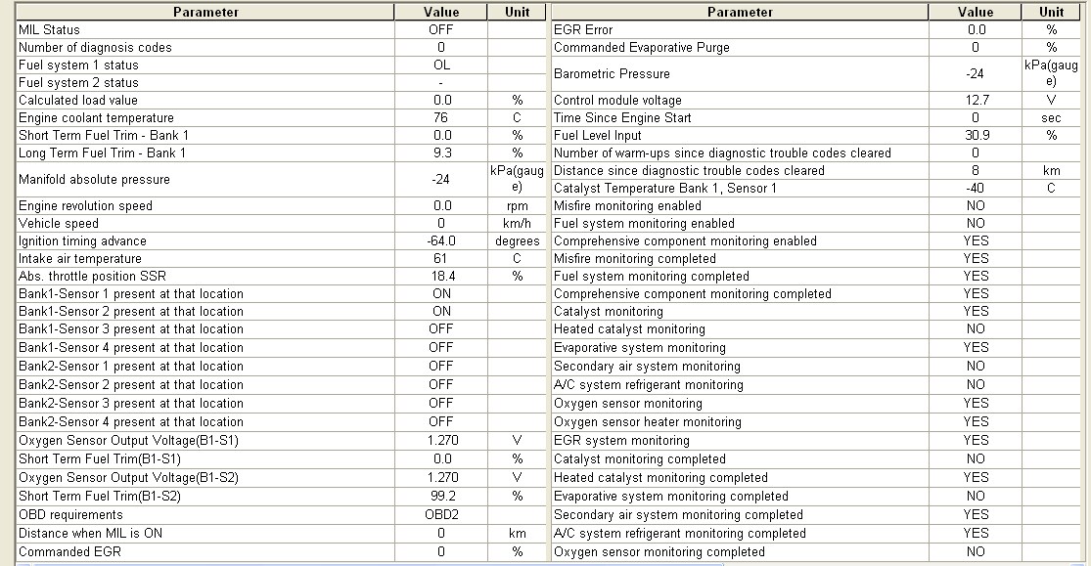This screenshot has width=1091, height=566.
Task: Select Control module voltage label
Action: [617, 100]
